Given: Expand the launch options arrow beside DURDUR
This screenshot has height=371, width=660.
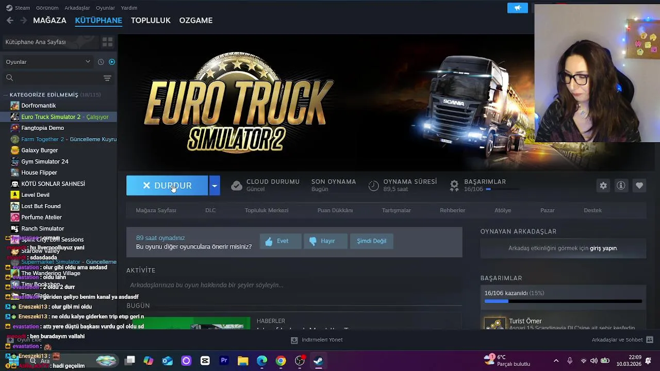Looking at the screenshot, I should coord(214,185).
